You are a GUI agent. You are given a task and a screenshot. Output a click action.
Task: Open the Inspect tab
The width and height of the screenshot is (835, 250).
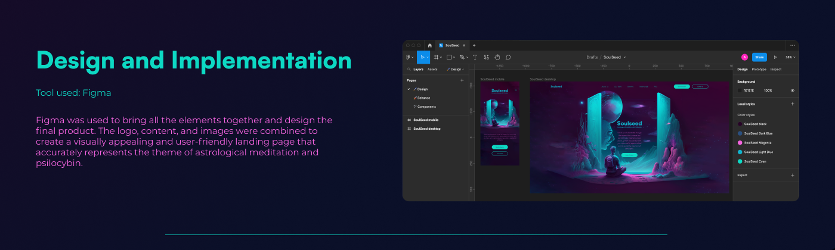click(776, 69)
